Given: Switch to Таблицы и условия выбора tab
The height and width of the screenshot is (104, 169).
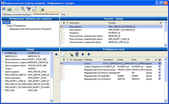Looking at the screenshot, I should pos(16,14).
